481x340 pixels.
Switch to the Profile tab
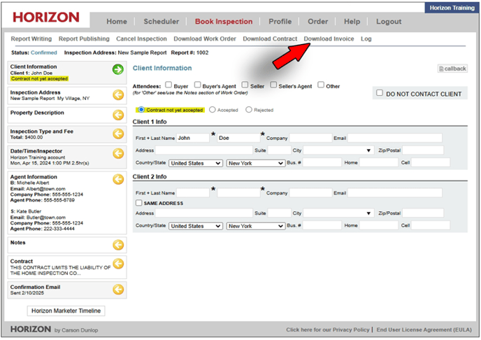pos(280,22)
